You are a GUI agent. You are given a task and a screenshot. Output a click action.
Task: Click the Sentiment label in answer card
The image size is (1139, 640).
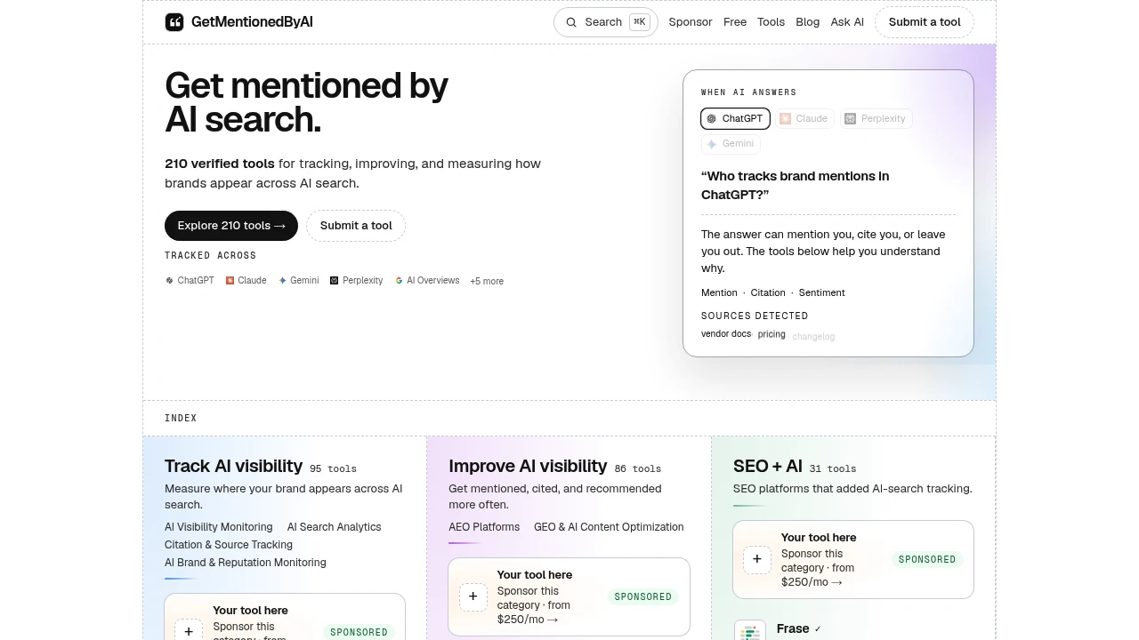coord(822,292)
